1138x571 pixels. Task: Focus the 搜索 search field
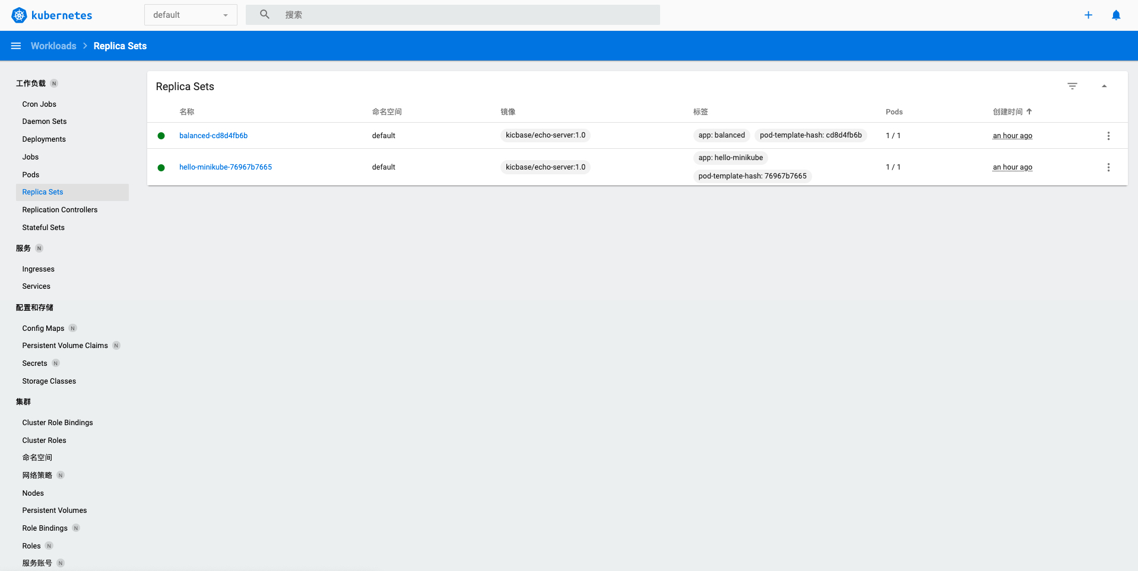[x=453, y=15]
